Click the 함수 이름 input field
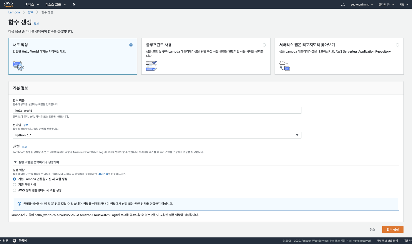The height and width of the screenshot is (244, 412). point(157,111)
